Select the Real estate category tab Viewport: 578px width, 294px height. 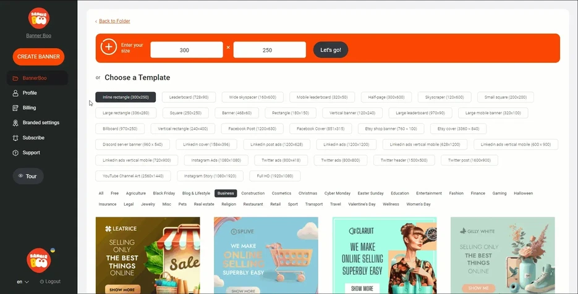click(x=203, y=204)
